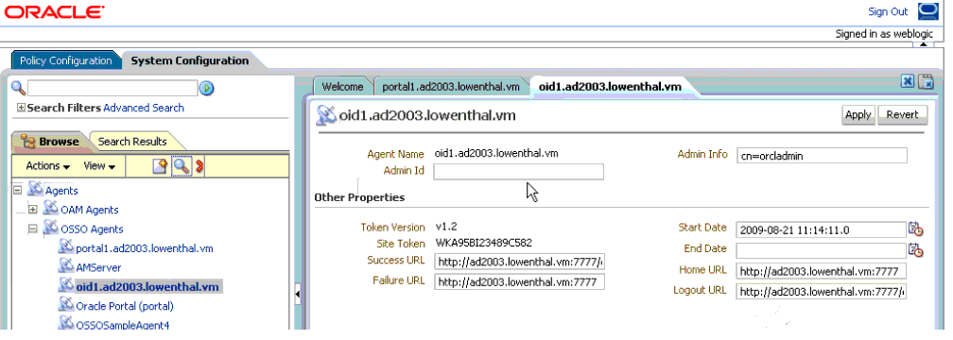The width and height of the screenshot is (953, 340).
Task: Open the Actions dropdown menu
Action: coord(48,166)
